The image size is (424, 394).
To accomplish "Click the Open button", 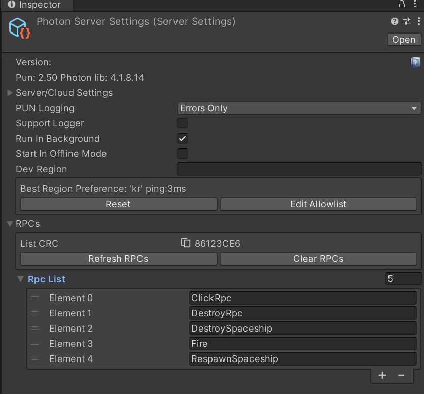I will click(x=404, y=40).
